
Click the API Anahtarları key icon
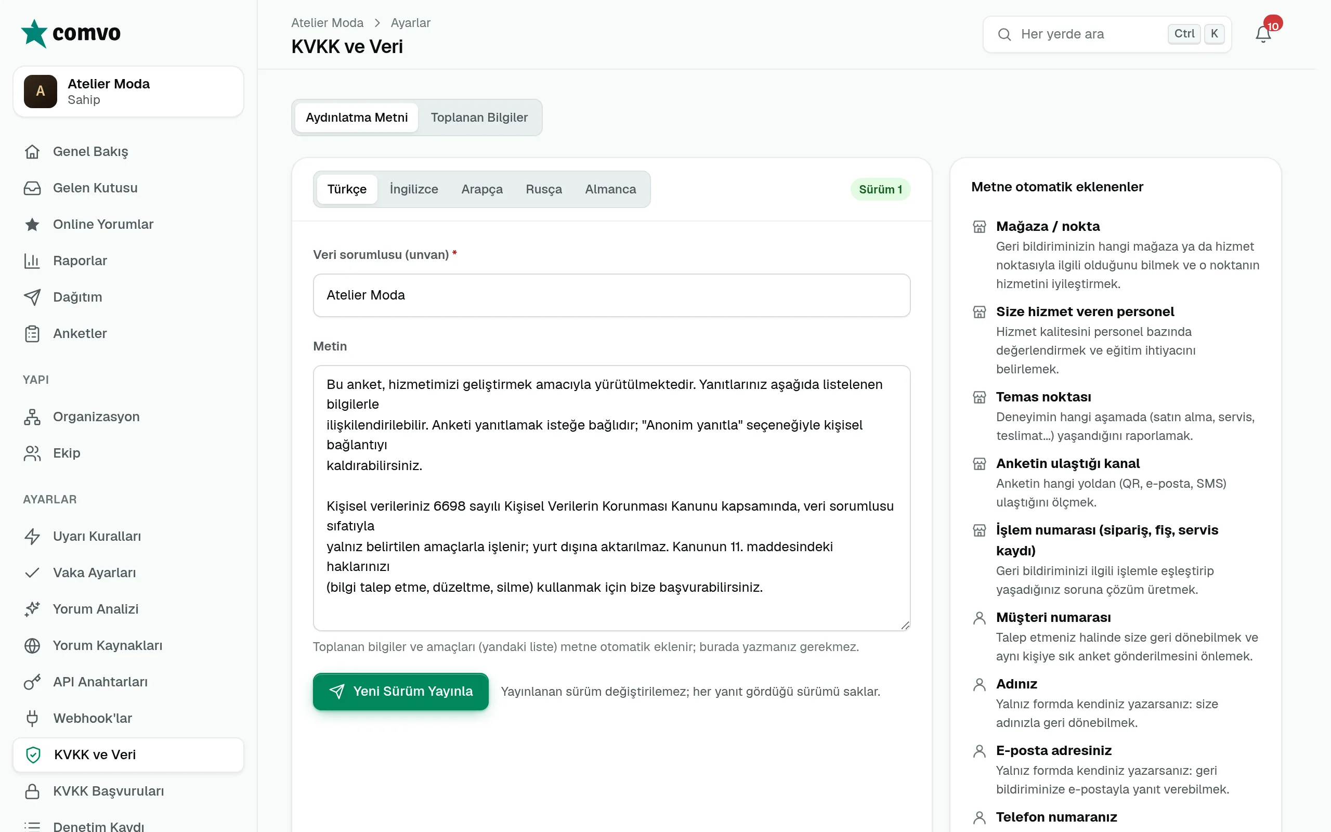(x=32, y=682)
